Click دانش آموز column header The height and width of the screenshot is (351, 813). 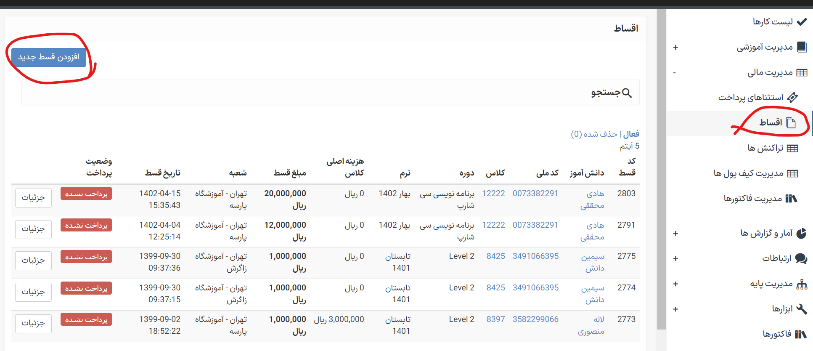point(587,173)
